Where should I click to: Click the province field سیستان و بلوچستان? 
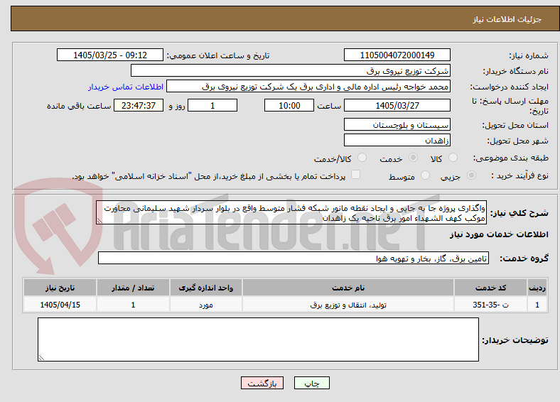point(397,124)
